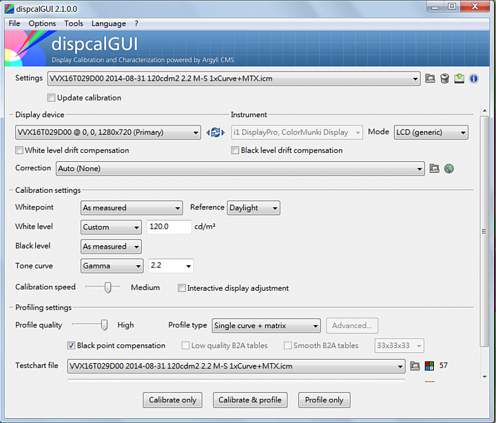The height and width of the screenshot is (423, 496).
Task: Toggle Low quality B2A tables checkbox
Action: click(185, 345)
